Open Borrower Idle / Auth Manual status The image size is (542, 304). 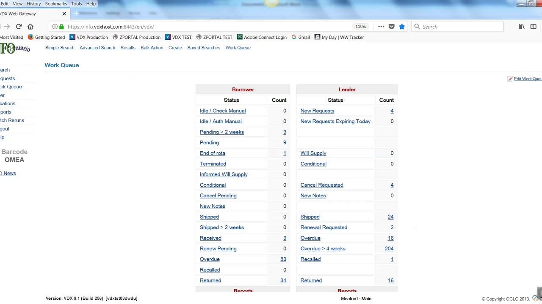pos(221,121)
